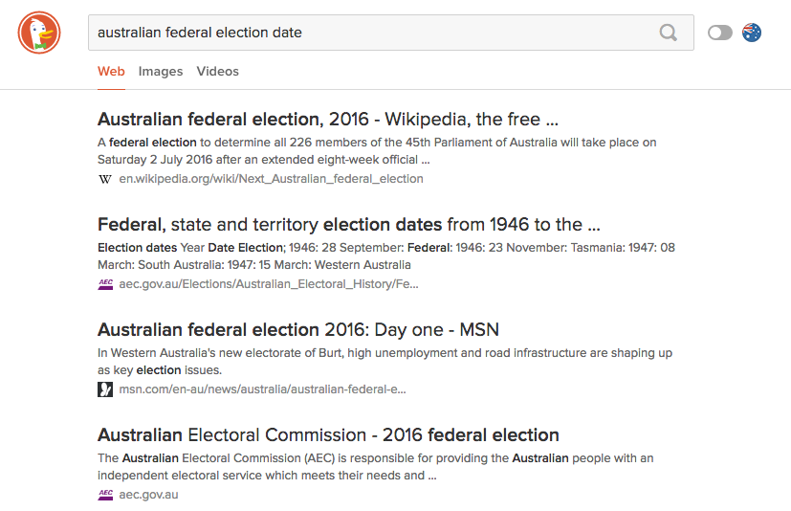
Task: Open the Australian Electoral Commission 2016 result
Action: [328, 435]
